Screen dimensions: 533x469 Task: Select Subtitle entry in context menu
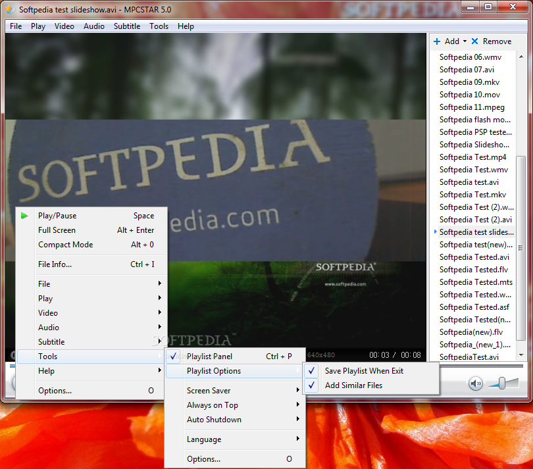click(x=92, y=342)
